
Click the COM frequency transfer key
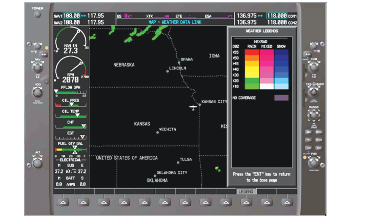click(x=307, y=54)
